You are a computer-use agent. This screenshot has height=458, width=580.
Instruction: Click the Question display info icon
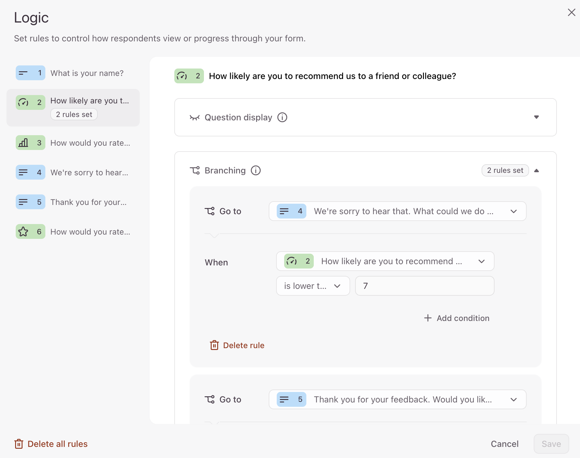coord(282,117)
